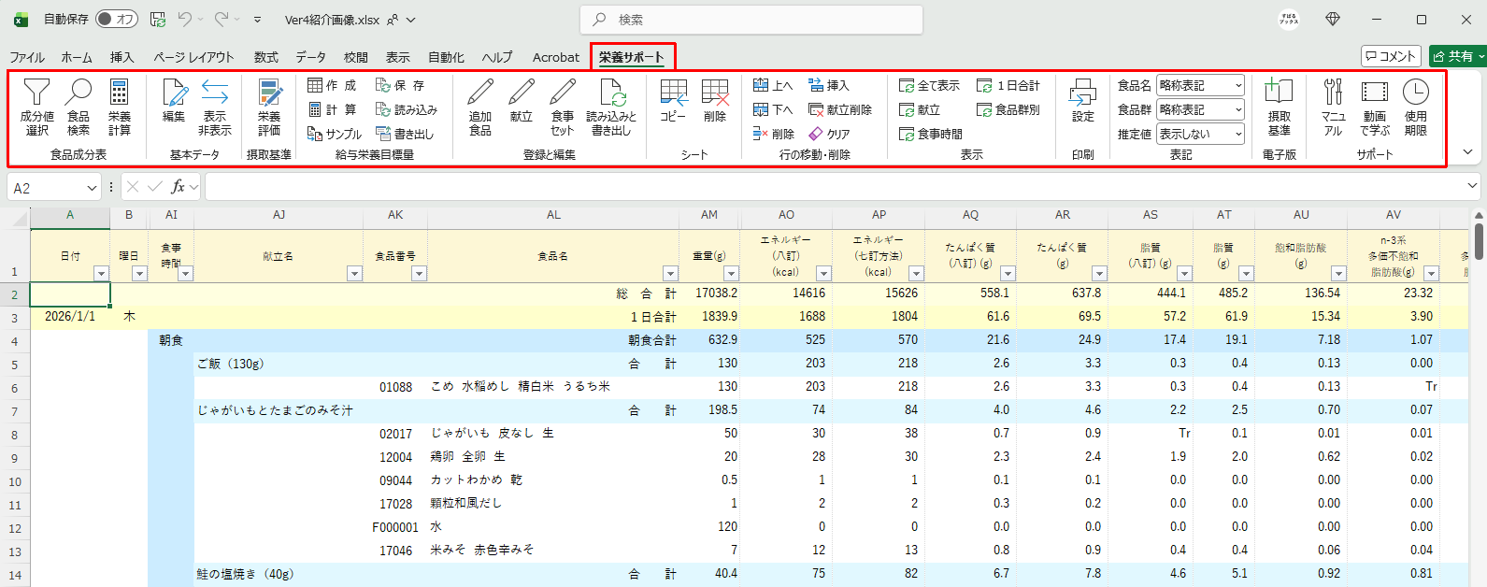Open filter dropdown on 食品名 column
Viewport: 1487px width, 587px height.
point(670,273)
